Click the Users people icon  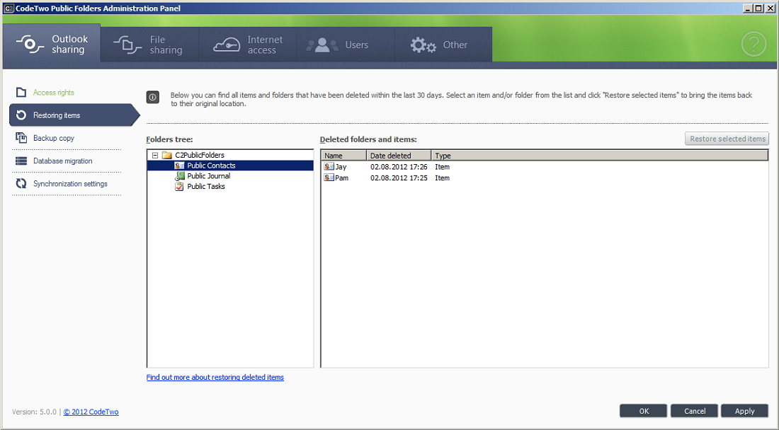(322, 45)
